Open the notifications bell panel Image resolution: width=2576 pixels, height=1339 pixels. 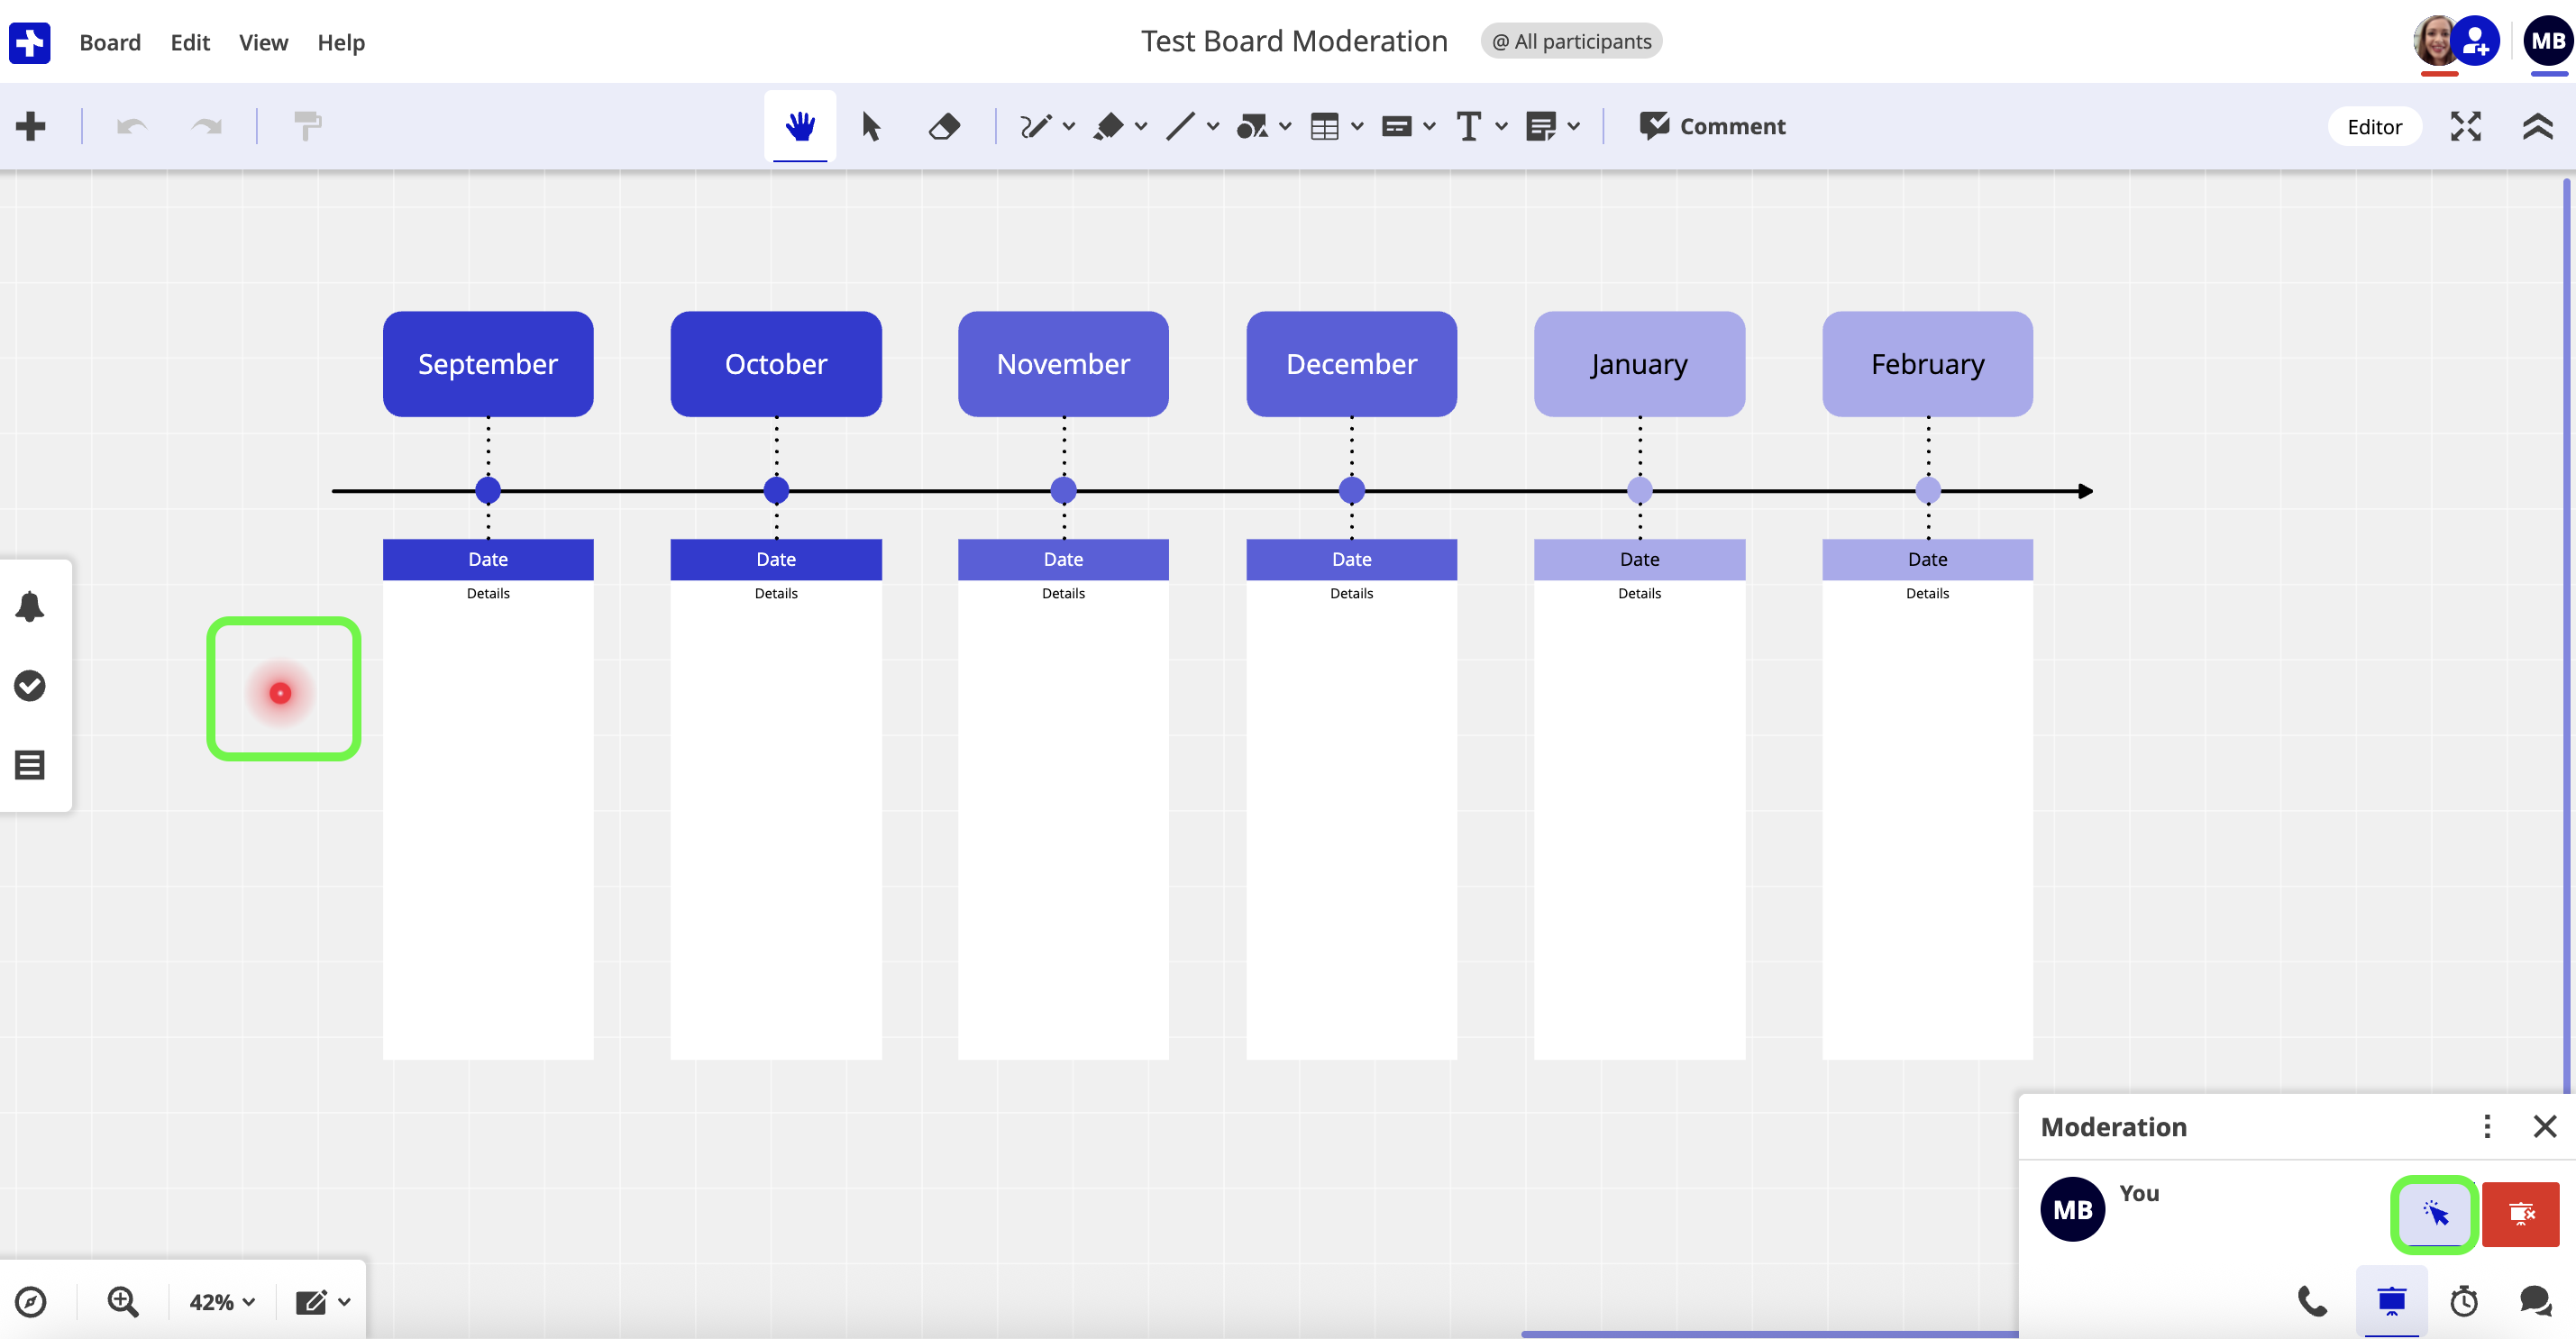pos(30,606)
